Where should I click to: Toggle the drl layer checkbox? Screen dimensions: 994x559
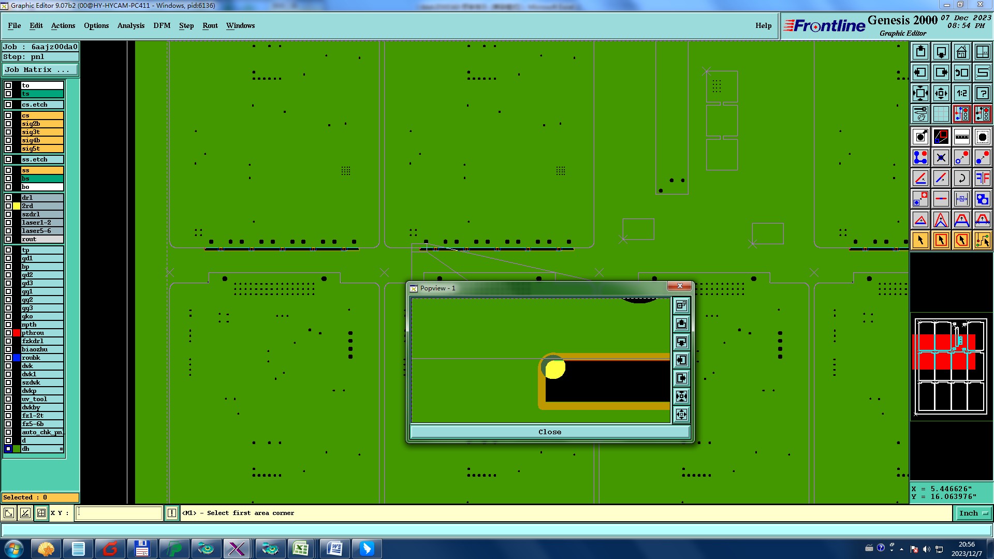pyautogui.click(x=8, y=198)
